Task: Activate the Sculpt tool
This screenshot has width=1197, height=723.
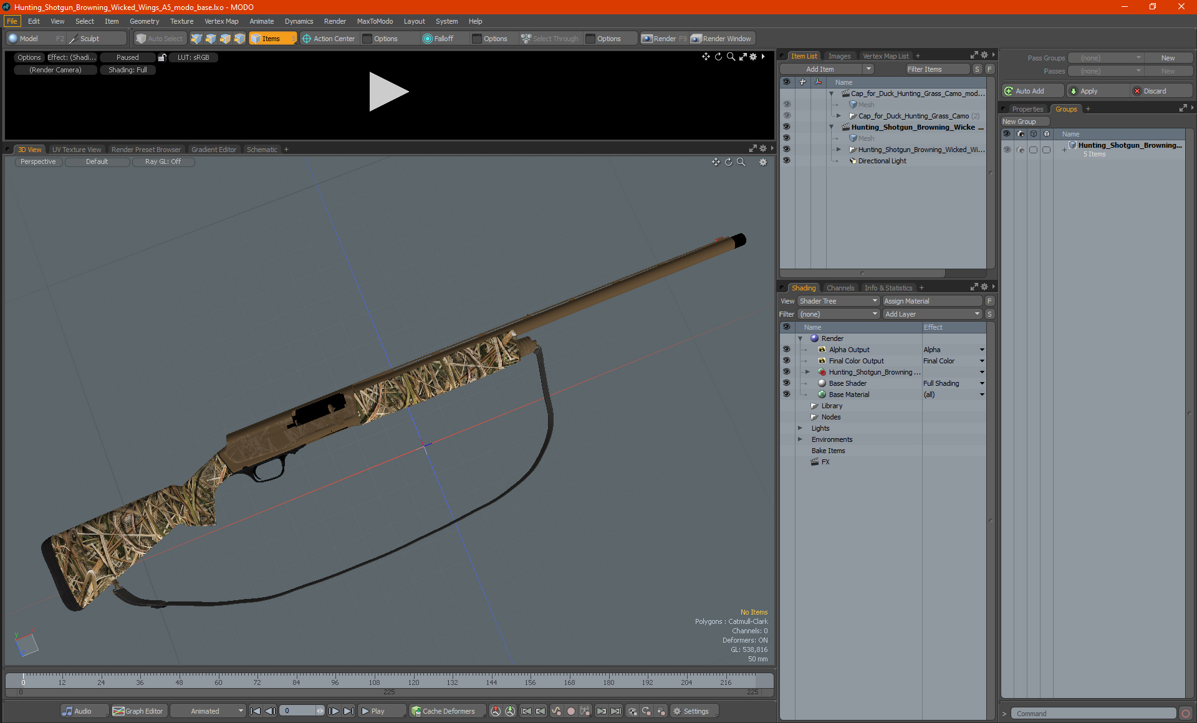Action: pyautogui.click(x=97, y=39)
